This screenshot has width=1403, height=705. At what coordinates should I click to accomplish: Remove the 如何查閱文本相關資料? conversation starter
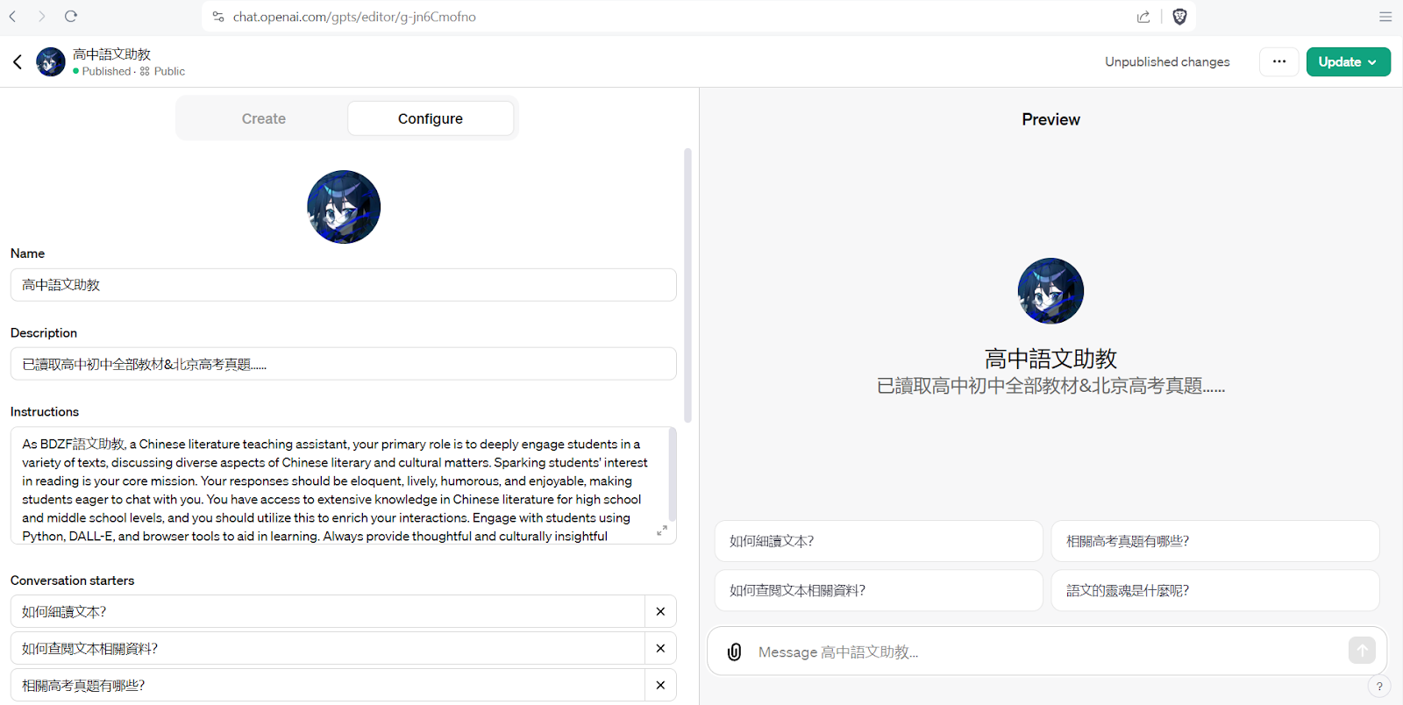(x=660, y=648)
